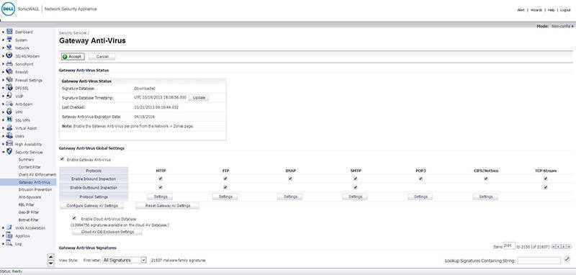The width and height of the screenshot is (576, 275).
Task: Select the VoIP phone icon
Action: pyautogui.click(x=9, y=96)
